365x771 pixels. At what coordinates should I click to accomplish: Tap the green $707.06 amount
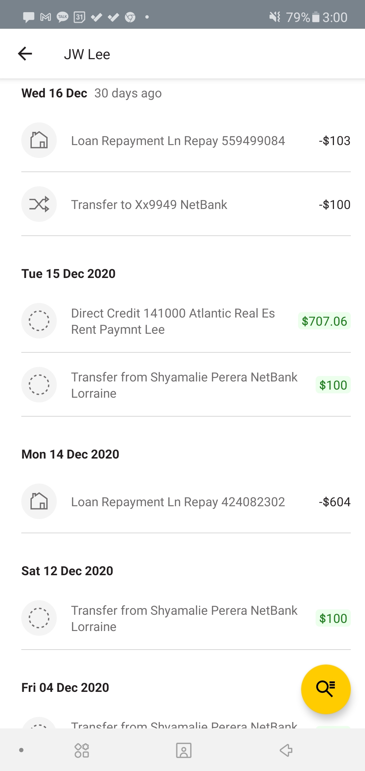click(x=324, y=321)
